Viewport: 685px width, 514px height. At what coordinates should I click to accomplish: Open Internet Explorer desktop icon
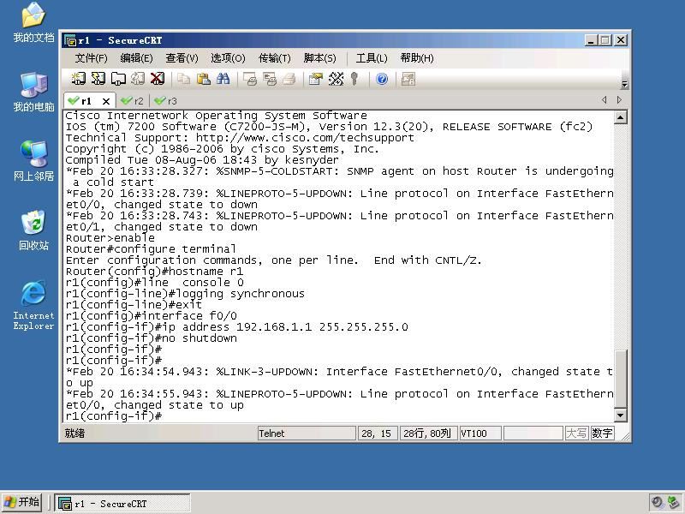(x=33, y=305)
